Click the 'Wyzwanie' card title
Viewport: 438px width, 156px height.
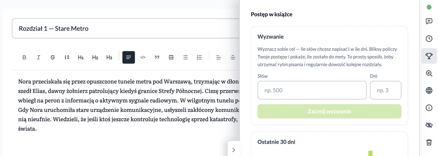(271, 37)
